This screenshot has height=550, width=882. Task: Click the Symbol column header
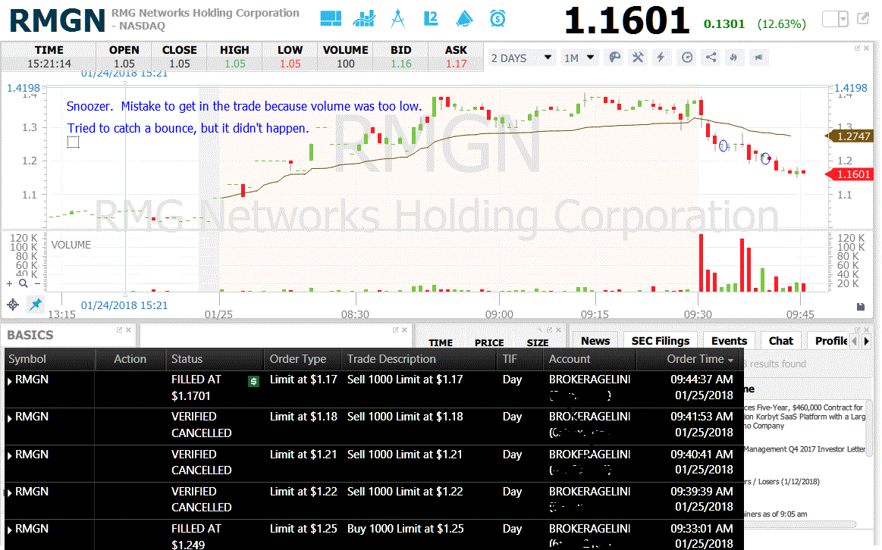[x=27, y=359]
